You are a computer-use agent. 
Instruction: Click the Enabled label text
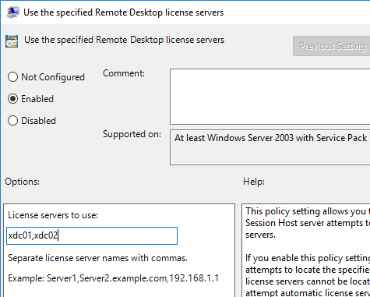37,99
